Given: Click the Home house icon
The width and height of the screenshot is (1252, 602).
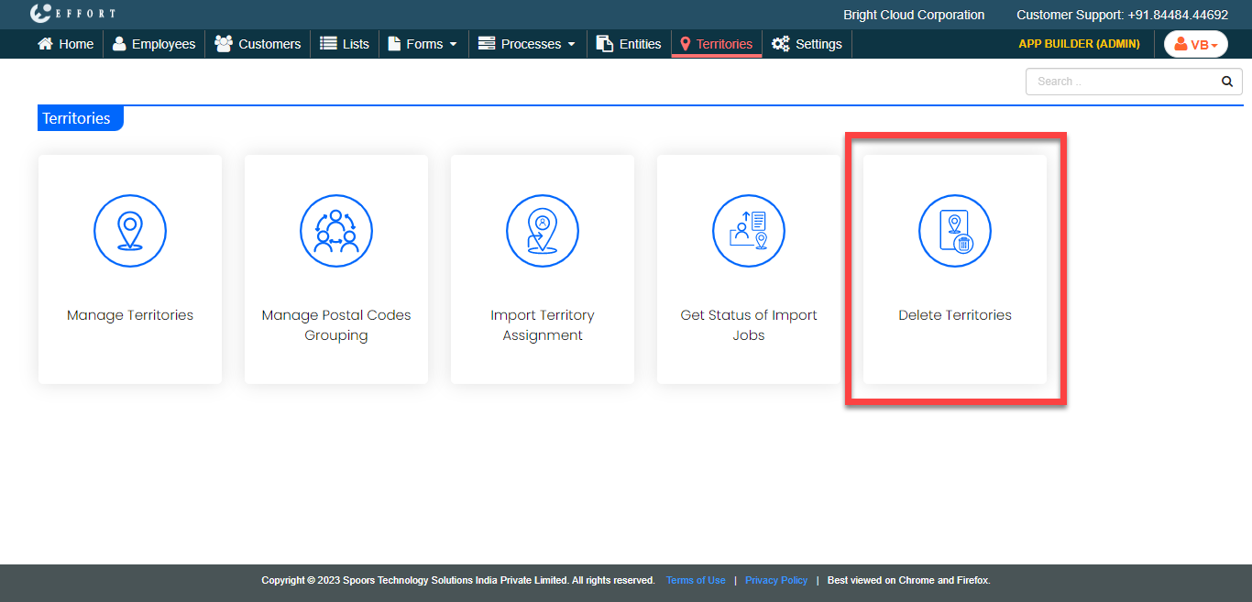Looking at the screenshot, I should pyautogui.click(x=45, y=44).
